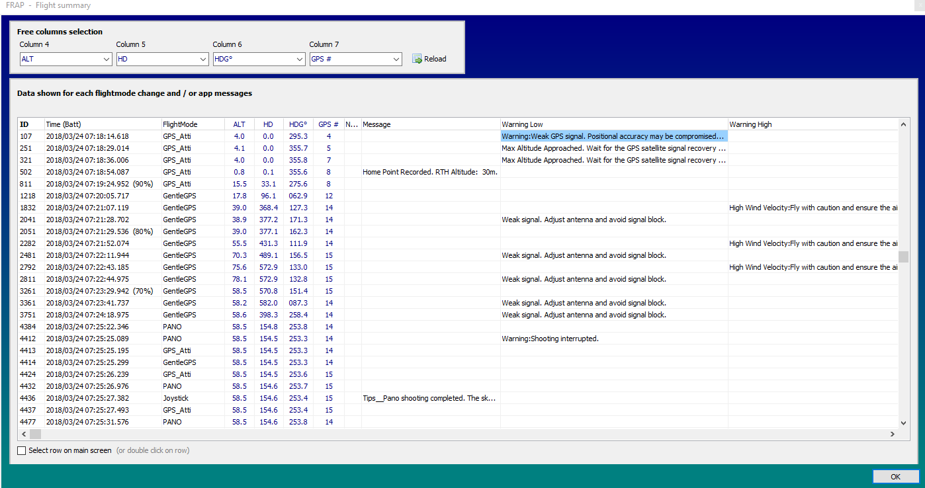Click the Time (Batt) column header
This screenshot has height=488, width=925.
tap(103, 124)
